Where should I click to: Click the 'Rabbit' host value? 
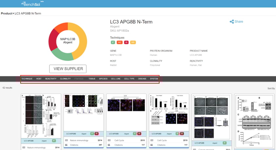coord(113,65)
